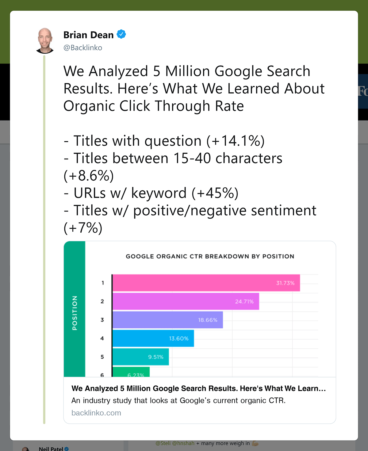Viewport: 368px width, 451px height.
Task: Click the green POSITION axis label strip
Action: pos(75,309)
